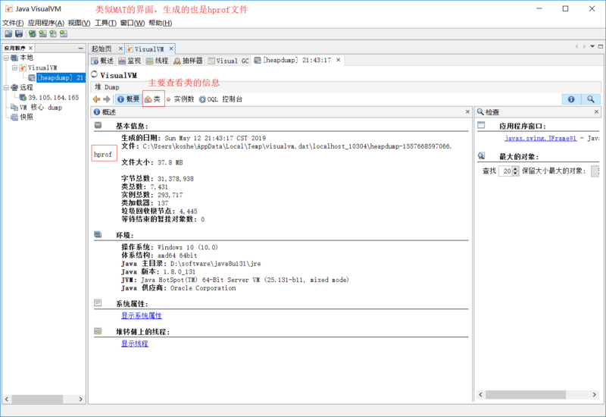Click the 显示线程 link
Screen dimensions: 606x417
135,343
